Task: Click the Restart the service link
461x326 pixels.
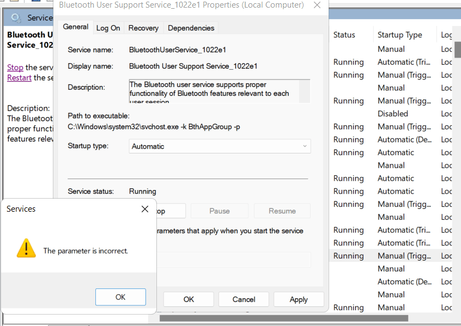Action: pyautogui.click(x=19, y=77)
